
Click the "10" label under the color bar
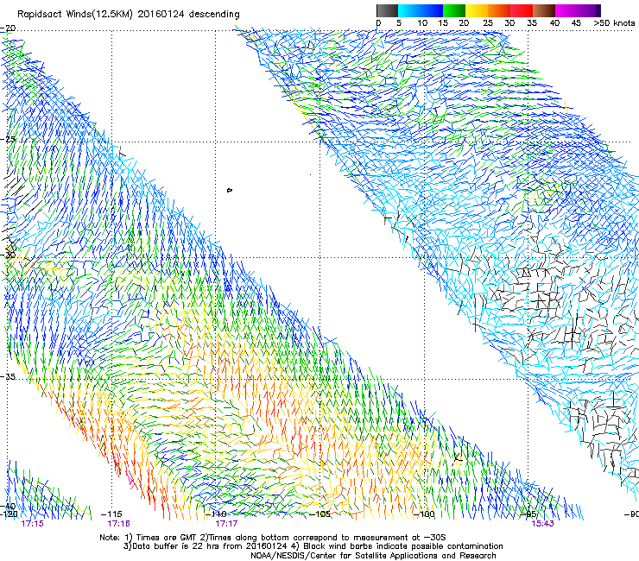click(422, 23)
